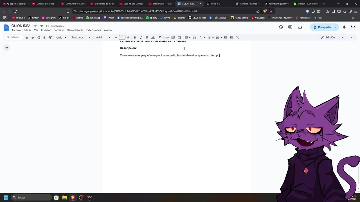Viewport: 360px width, 202px height.
Task: Activate the paint format tool
Action: click(50, 38)
